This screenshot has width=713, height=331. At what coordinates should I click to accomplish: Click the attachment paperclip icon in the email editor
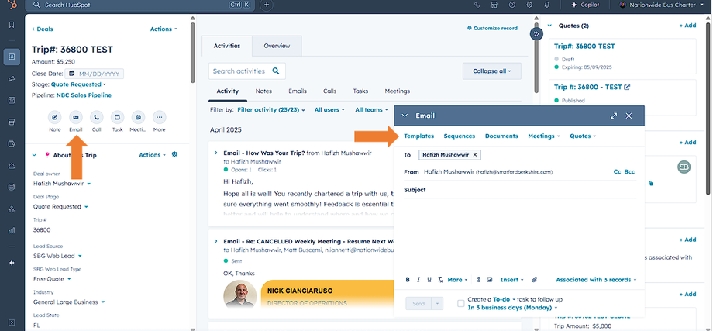pyautogui.click(x=535, y=280)
